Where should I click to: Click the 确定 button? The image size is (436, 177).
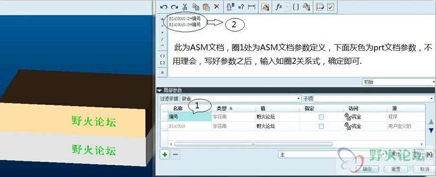tap(367, 169)
